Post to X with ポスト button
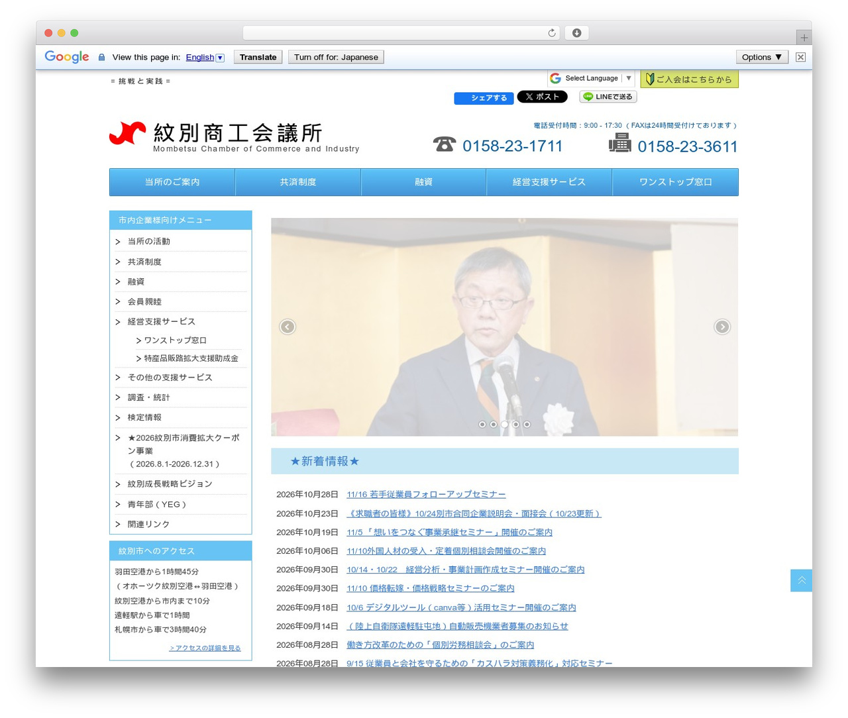Image resolution: width=848 pixels, height=718 pixels. [x=542, y=97]
